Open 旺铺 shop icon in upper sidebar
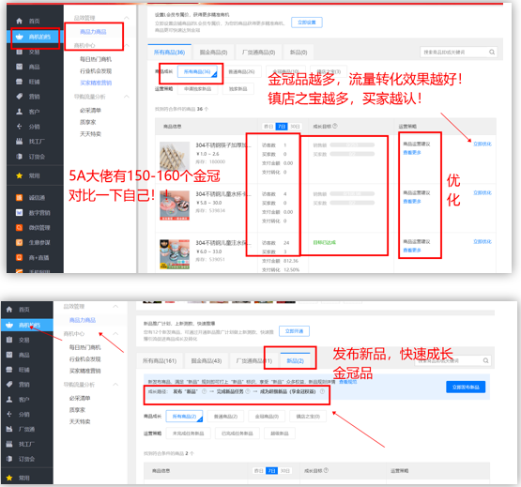This screenshot has height=487, width=521. pos(20,82)
